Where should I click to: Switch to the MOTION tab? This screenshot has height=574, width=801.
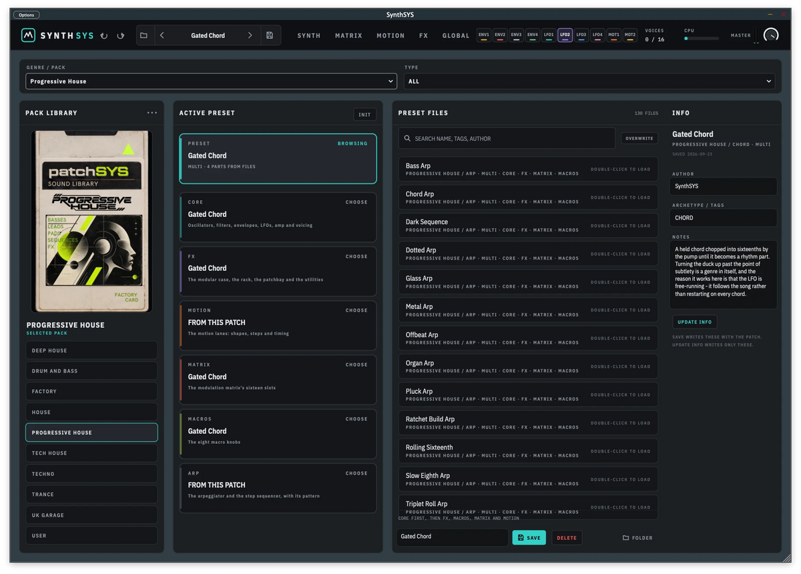(390, 35)
